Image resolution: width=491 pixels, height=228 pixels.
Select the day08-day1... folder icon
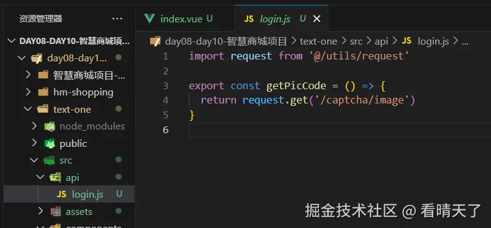[x=37, y=58]
